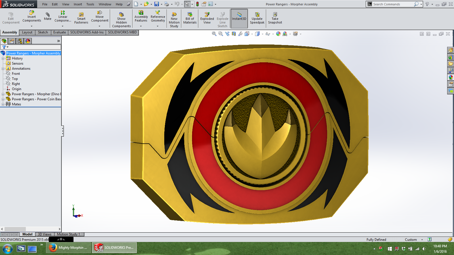Click Edit Appearance color ball
Viewport: 454px width, 255px height.
coord(278,34)
